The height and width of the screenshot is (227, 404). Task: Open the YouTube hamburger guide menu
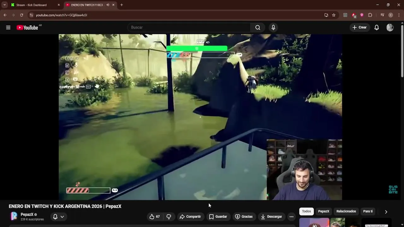coord(8,27)
